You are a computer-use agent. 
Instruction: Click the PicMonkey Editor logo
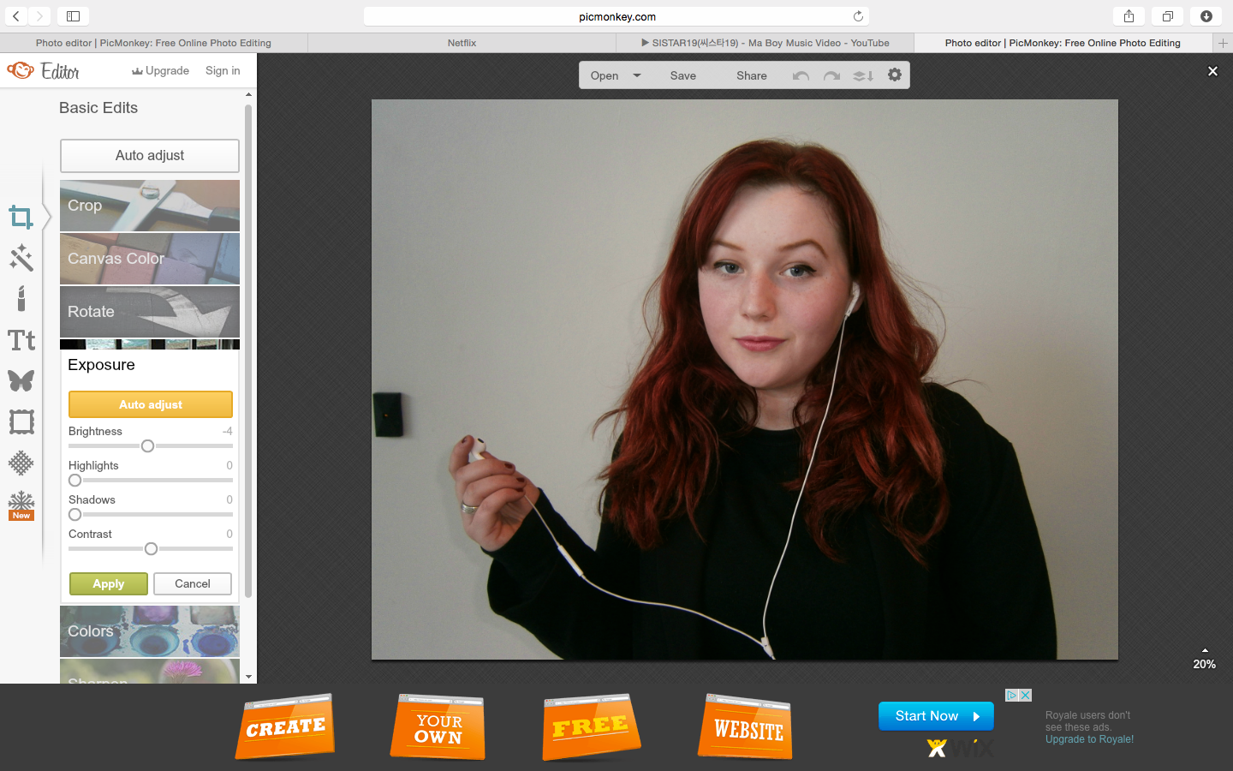(44, 71)
